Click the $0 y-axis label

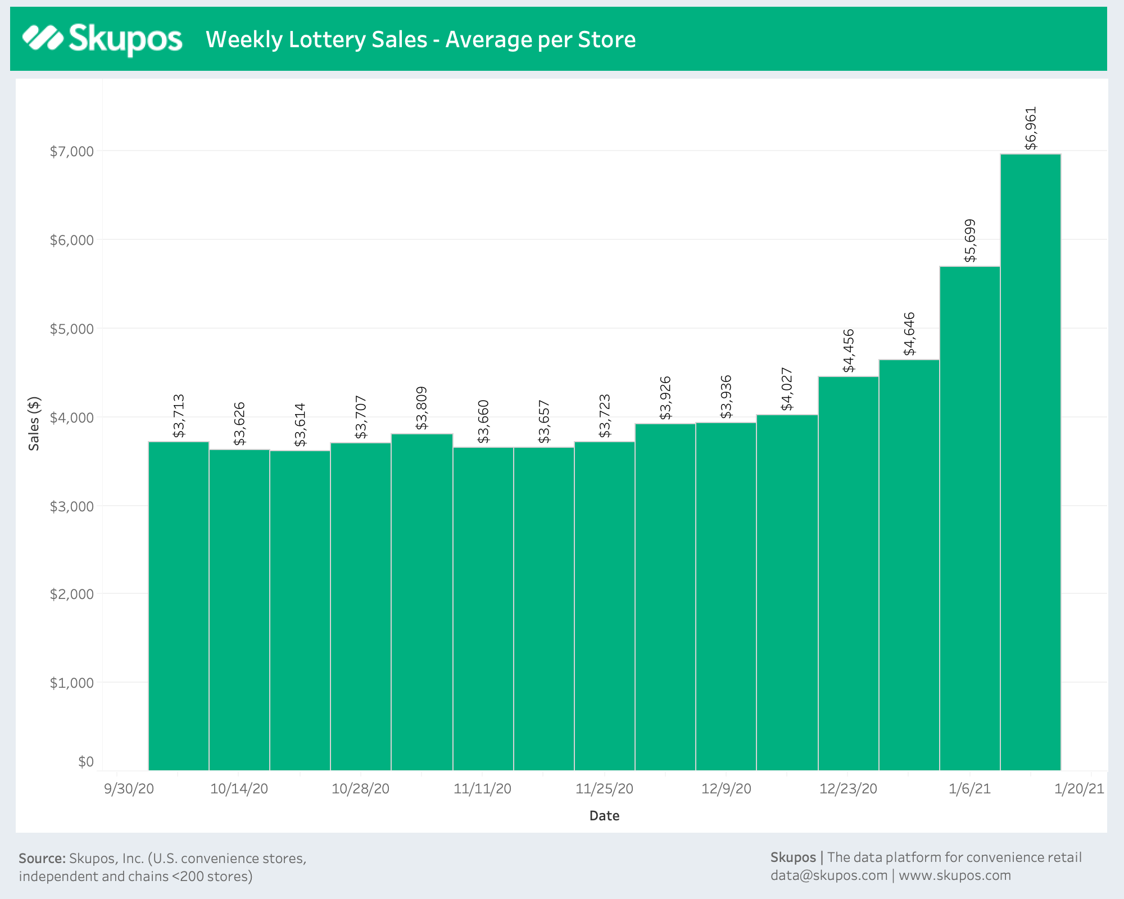(x=85, y=761)
